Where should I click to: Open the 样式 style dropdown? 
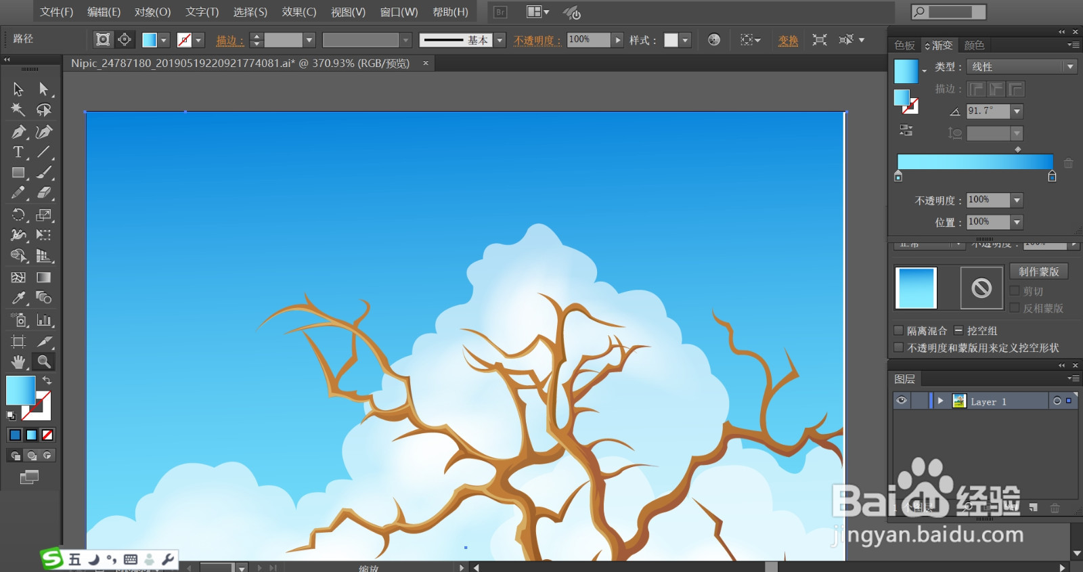[685, 40]
